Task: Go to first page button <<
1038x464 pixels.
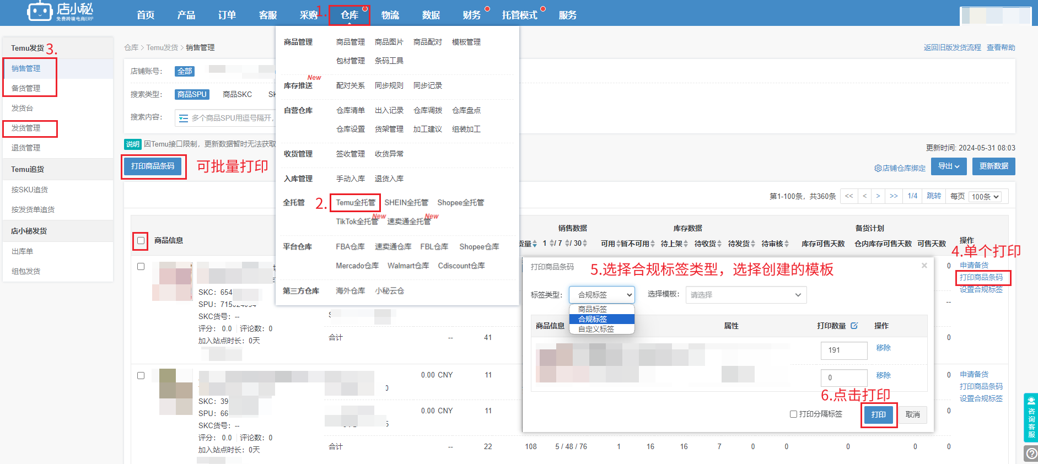Action: (x=849, y=196)
